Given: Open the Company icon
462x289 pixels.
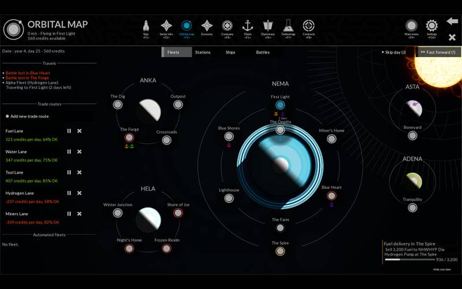Looking at the screenshot, I should tap(228, 26).
